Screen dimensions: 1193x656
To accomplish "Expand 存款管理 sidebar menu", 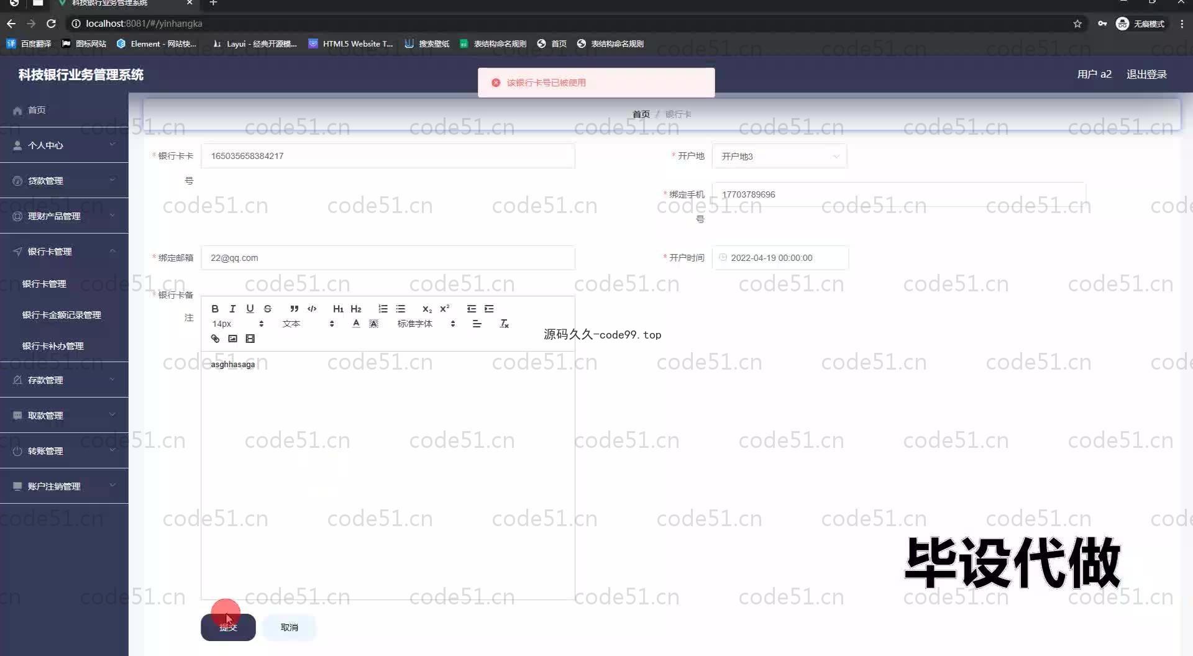I will click(x=64, y=380).
